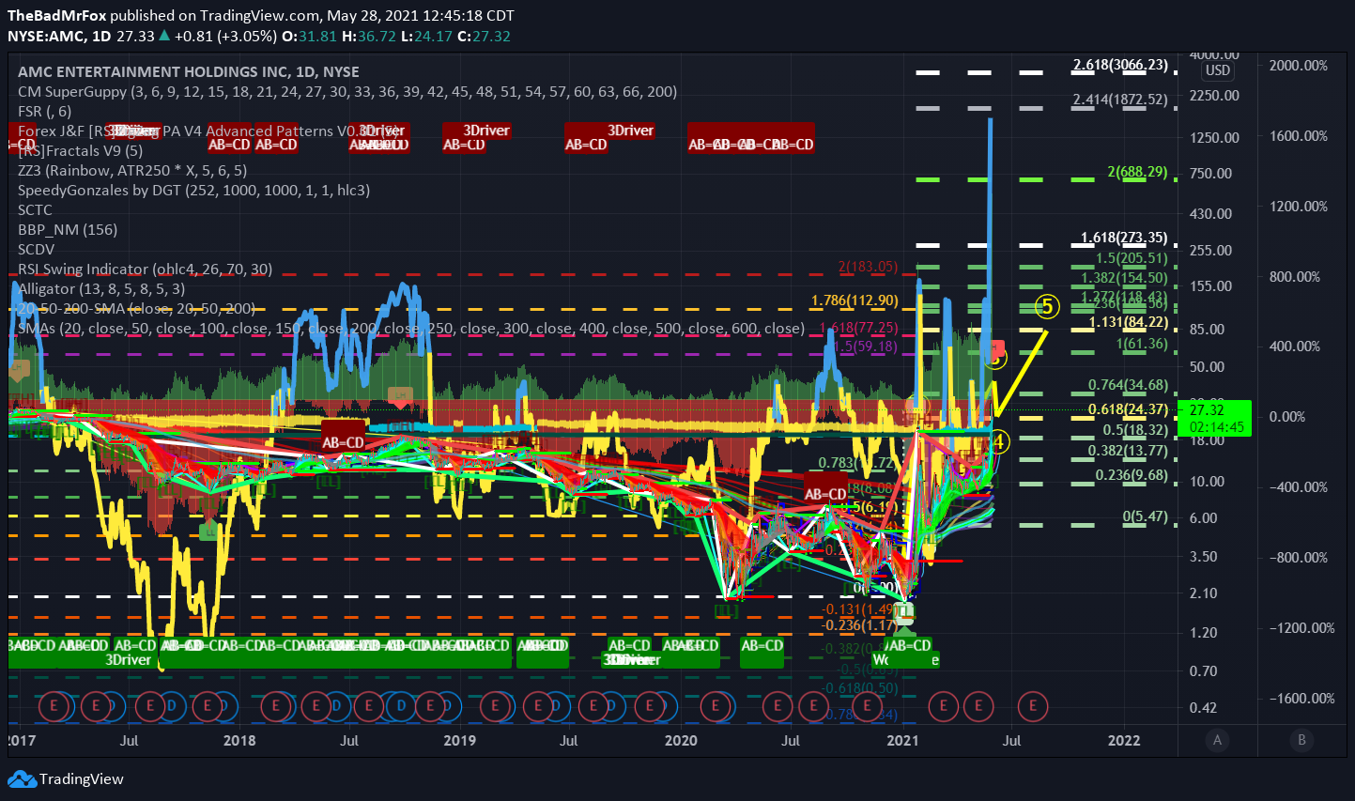Select the BBP_NM (156) indicator legend
Viewport: 1355px width, 801px height.
coord(68,229)
